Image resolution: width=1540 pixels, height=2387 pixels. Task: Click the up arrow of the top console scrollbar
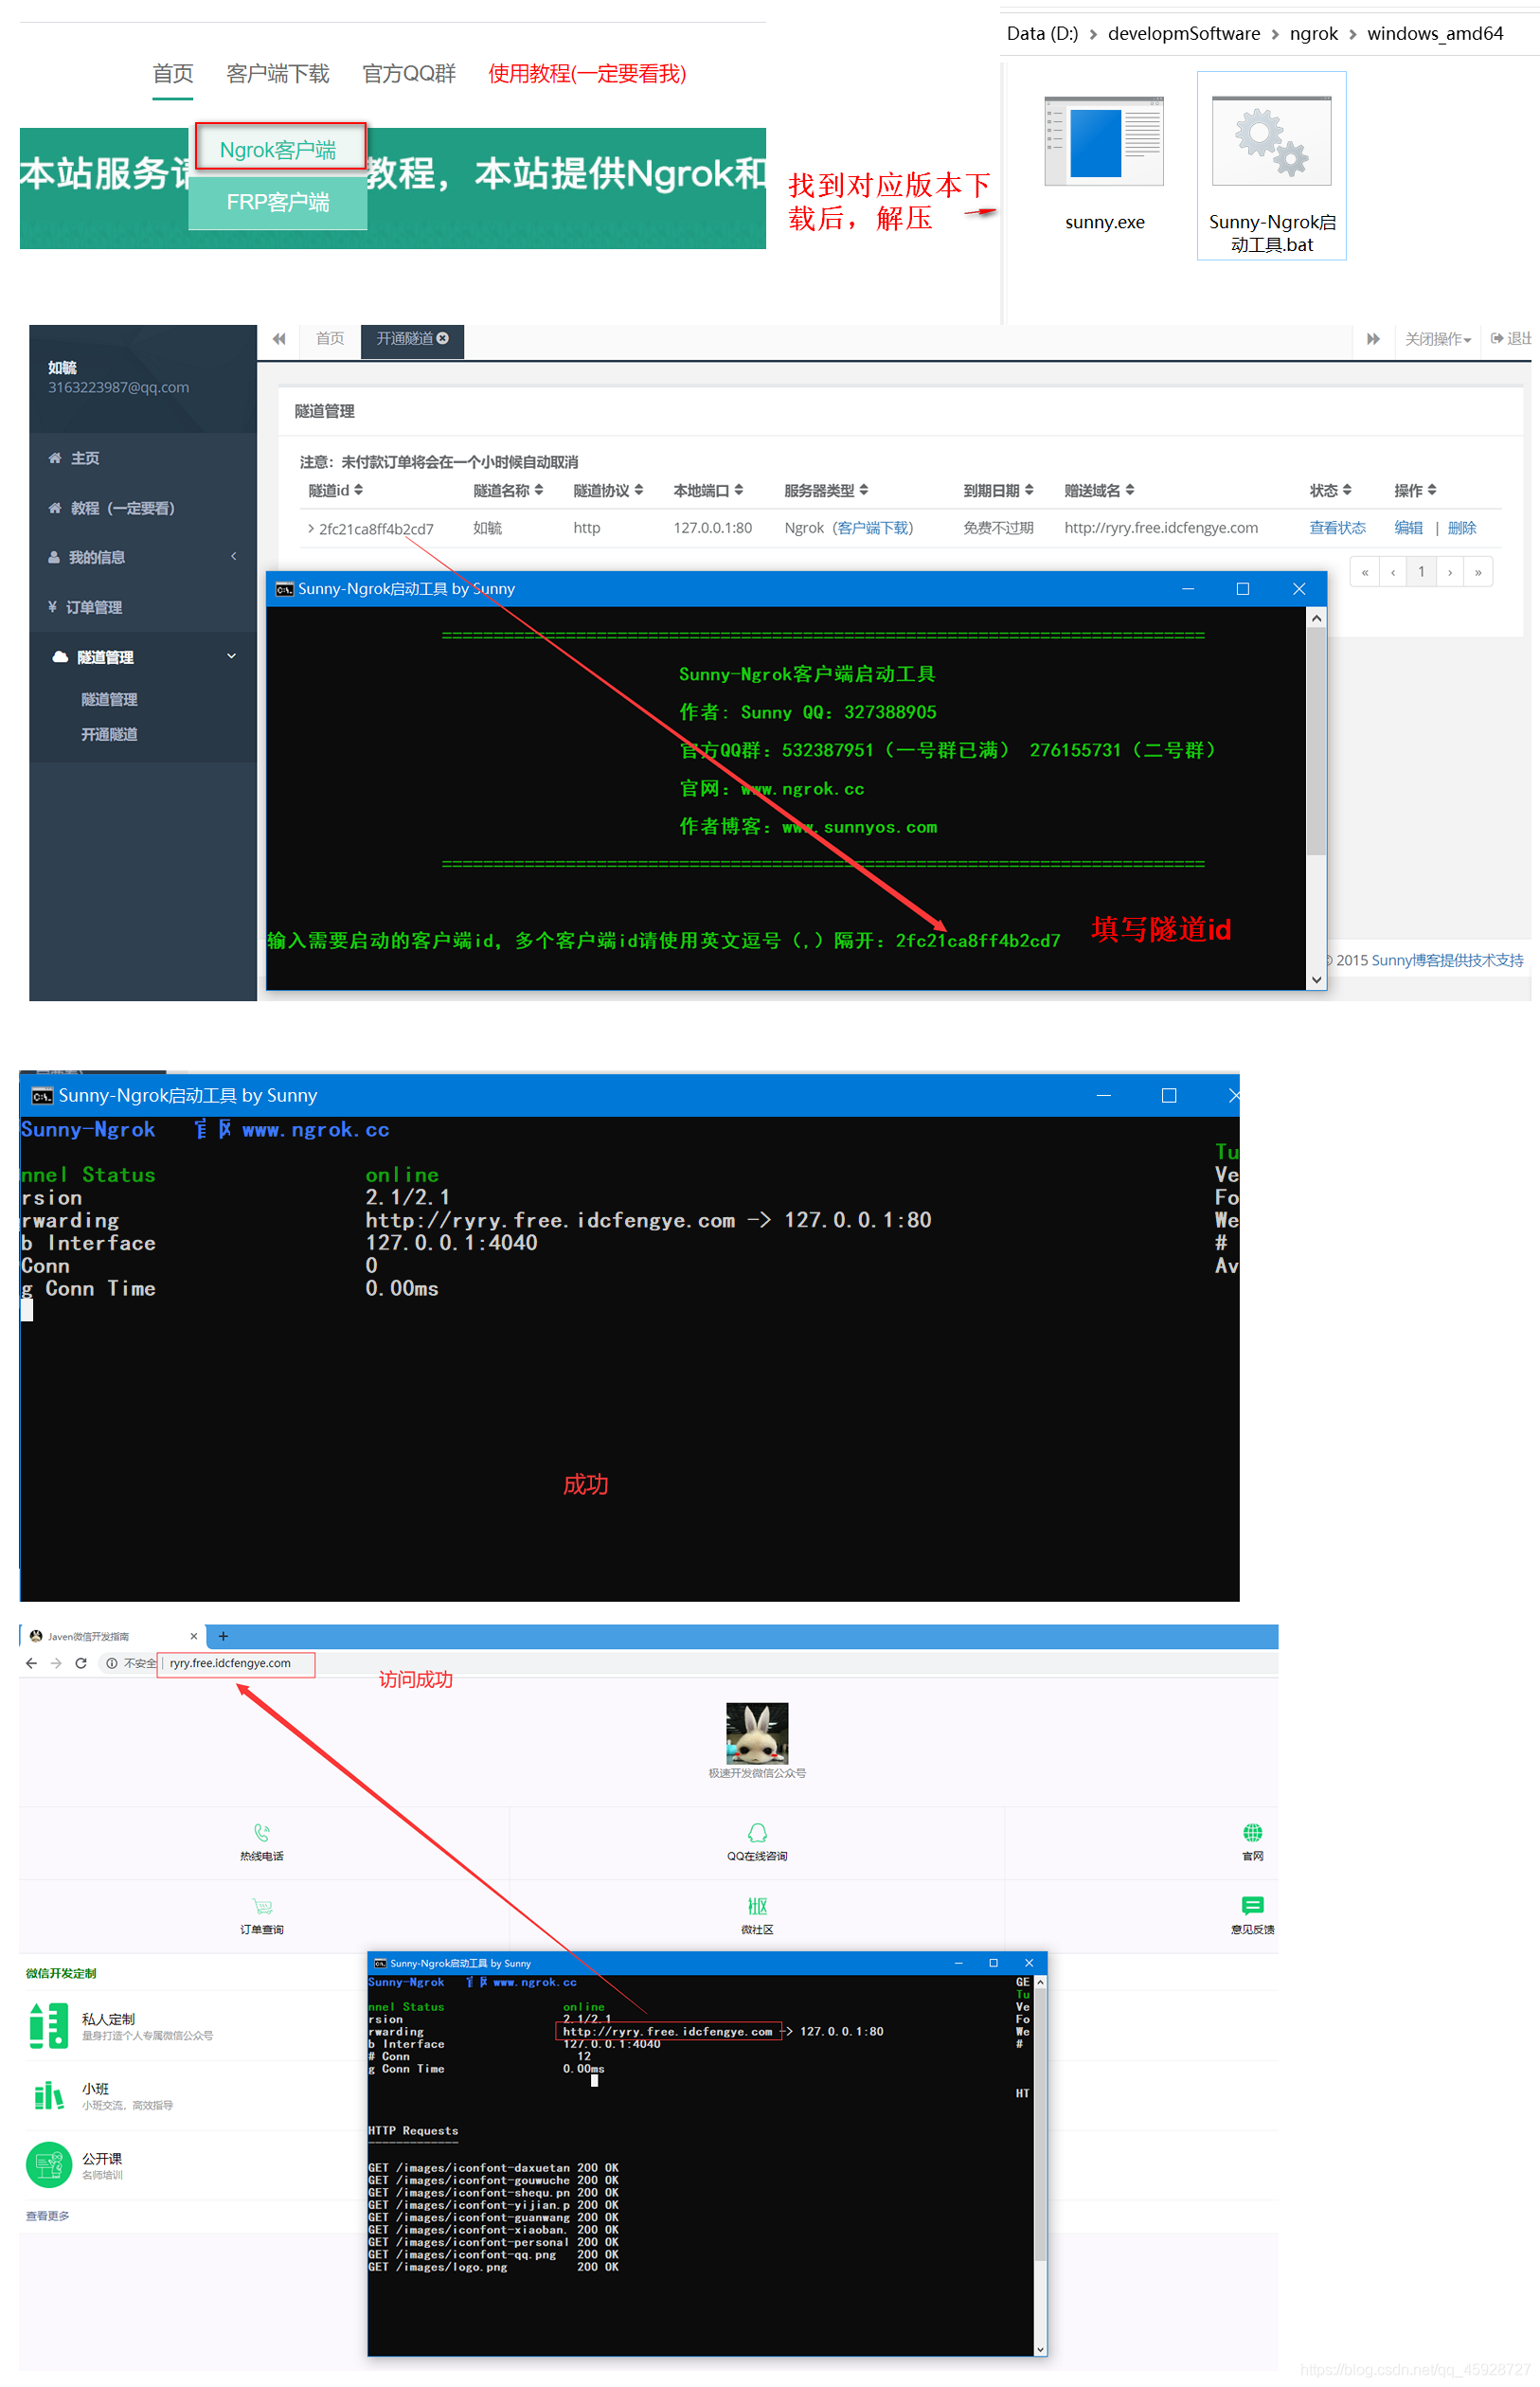click(x=1316, y=618)
